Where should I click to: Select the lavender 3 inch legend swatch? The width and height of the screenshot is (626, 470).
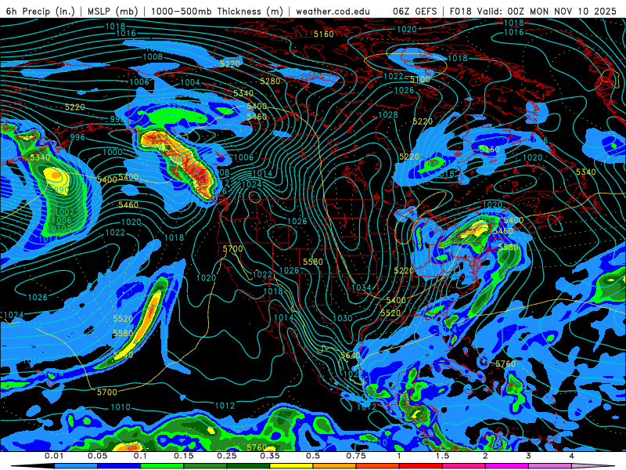pyautogui.click(x=550, y=466)
